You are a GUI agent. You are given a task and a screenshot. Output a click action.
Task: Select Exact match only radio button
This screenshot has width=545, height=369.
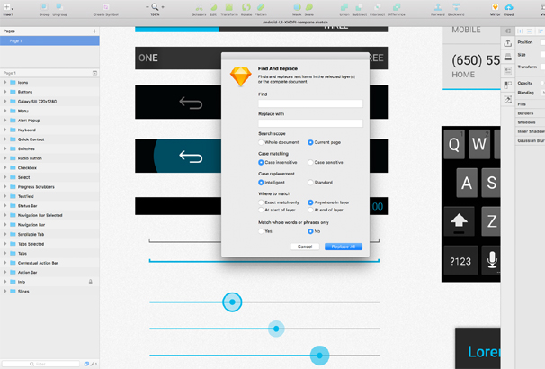(x=260, y=202)
